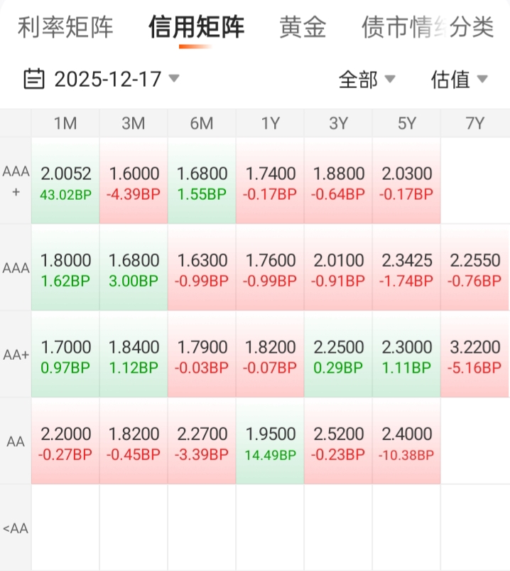
Task: Click the 1M column header
Action: point(65,123)
